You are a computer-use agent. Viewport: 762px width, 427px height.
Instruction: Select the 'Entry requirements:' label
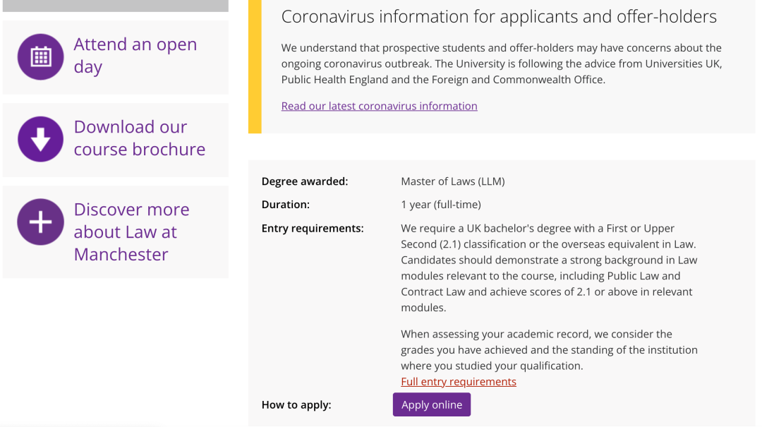[313, 228]
